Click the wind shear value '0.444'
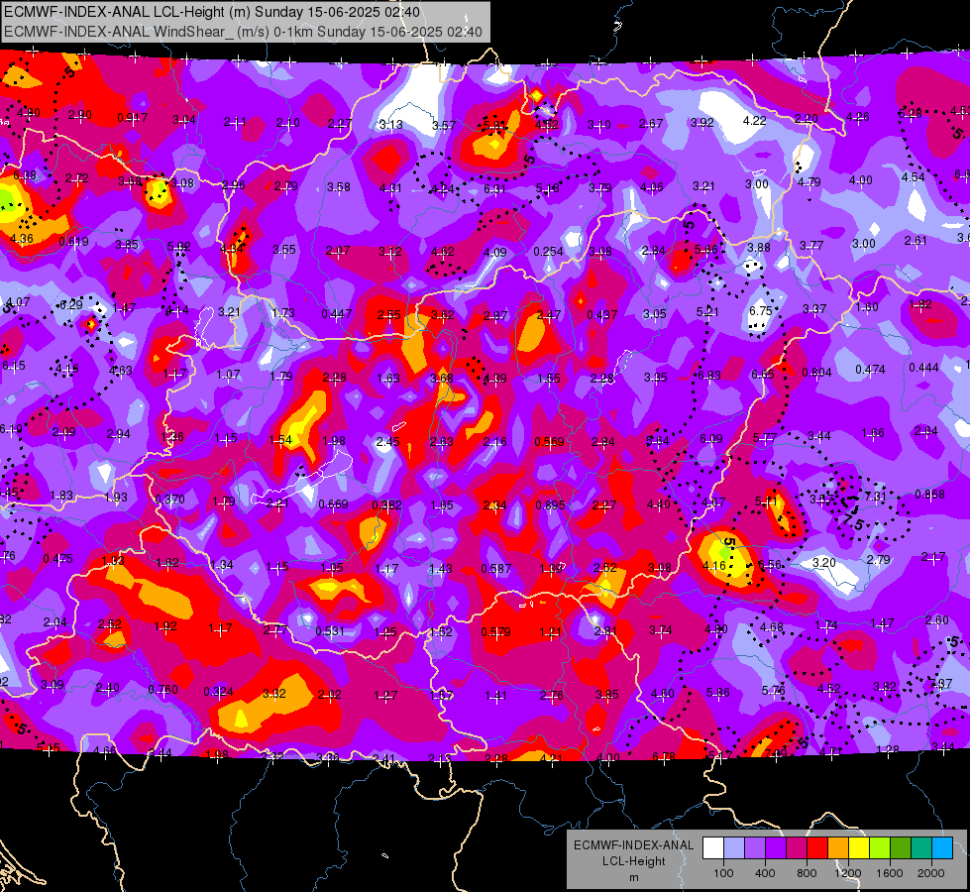Screen dimensions: 970x892 coord(924,368)
